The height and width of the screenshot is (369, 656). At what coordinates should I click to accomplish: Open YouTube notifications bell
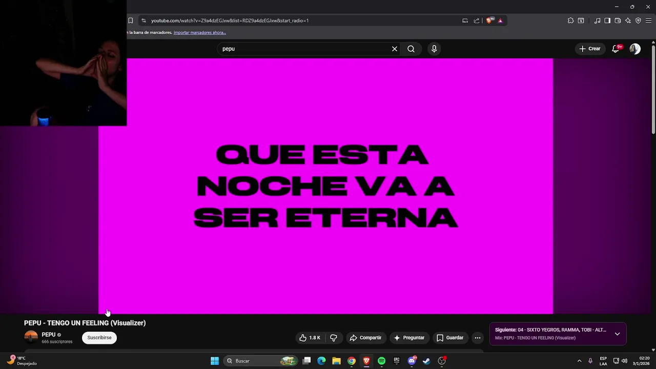[x=616, y=49]
